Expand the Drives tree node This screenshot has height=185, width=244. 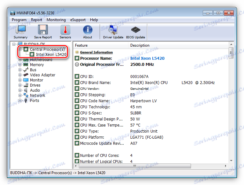pyautogui.click(x=20, y=85)
